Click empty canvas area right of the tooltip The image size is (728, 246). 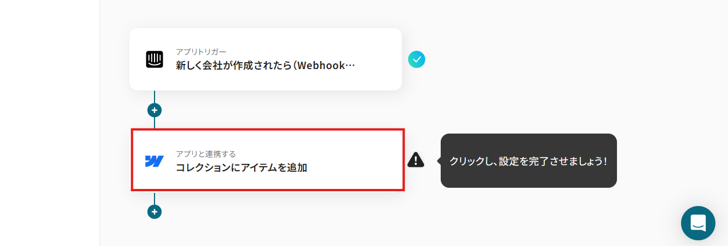pyautogui.click(x=670, y=114)
